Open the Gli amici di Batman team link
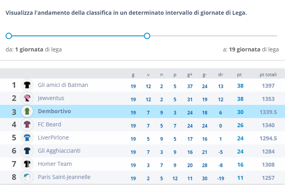 63,85
